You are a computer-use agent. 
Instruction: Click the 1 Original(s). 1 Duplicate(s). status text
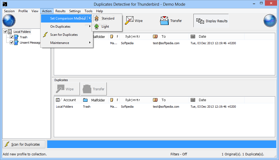tap(243, 154)
